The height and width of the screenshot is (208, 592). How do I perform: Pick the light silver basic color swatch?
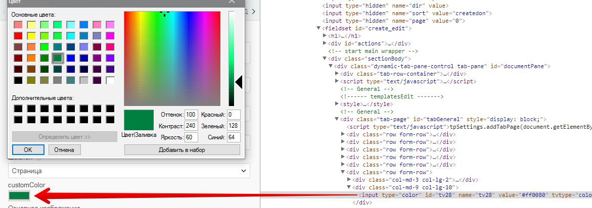tap(84, 80)
